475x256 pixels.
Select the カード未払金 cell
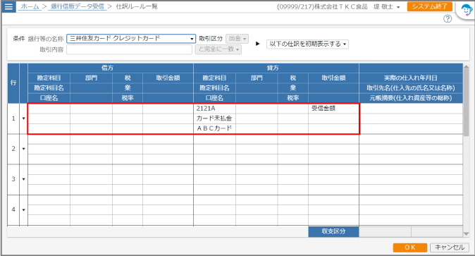[x=214, y=118]
